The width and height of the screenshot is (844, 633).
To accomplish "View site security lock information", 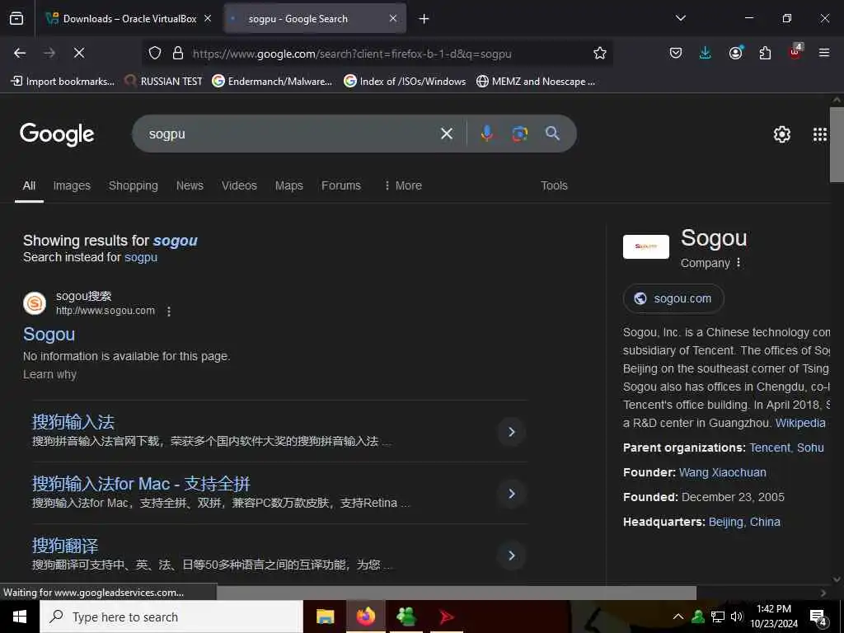I will point(178,53).
